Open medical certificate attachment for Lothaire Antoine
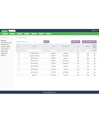 coord(95,54)
